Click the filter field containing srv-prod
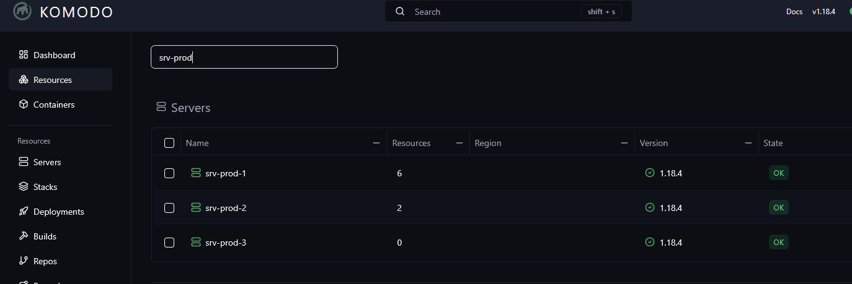 point(244,57)
